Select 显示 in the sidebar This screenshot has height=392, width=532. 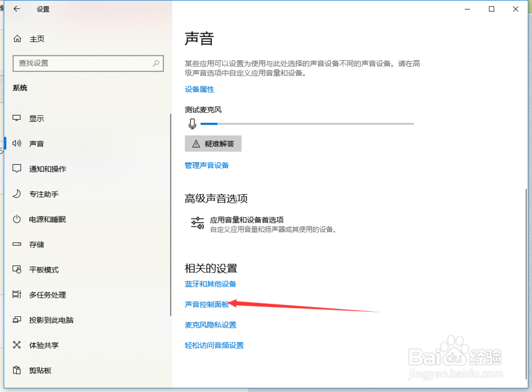click(x=37, y=119)
